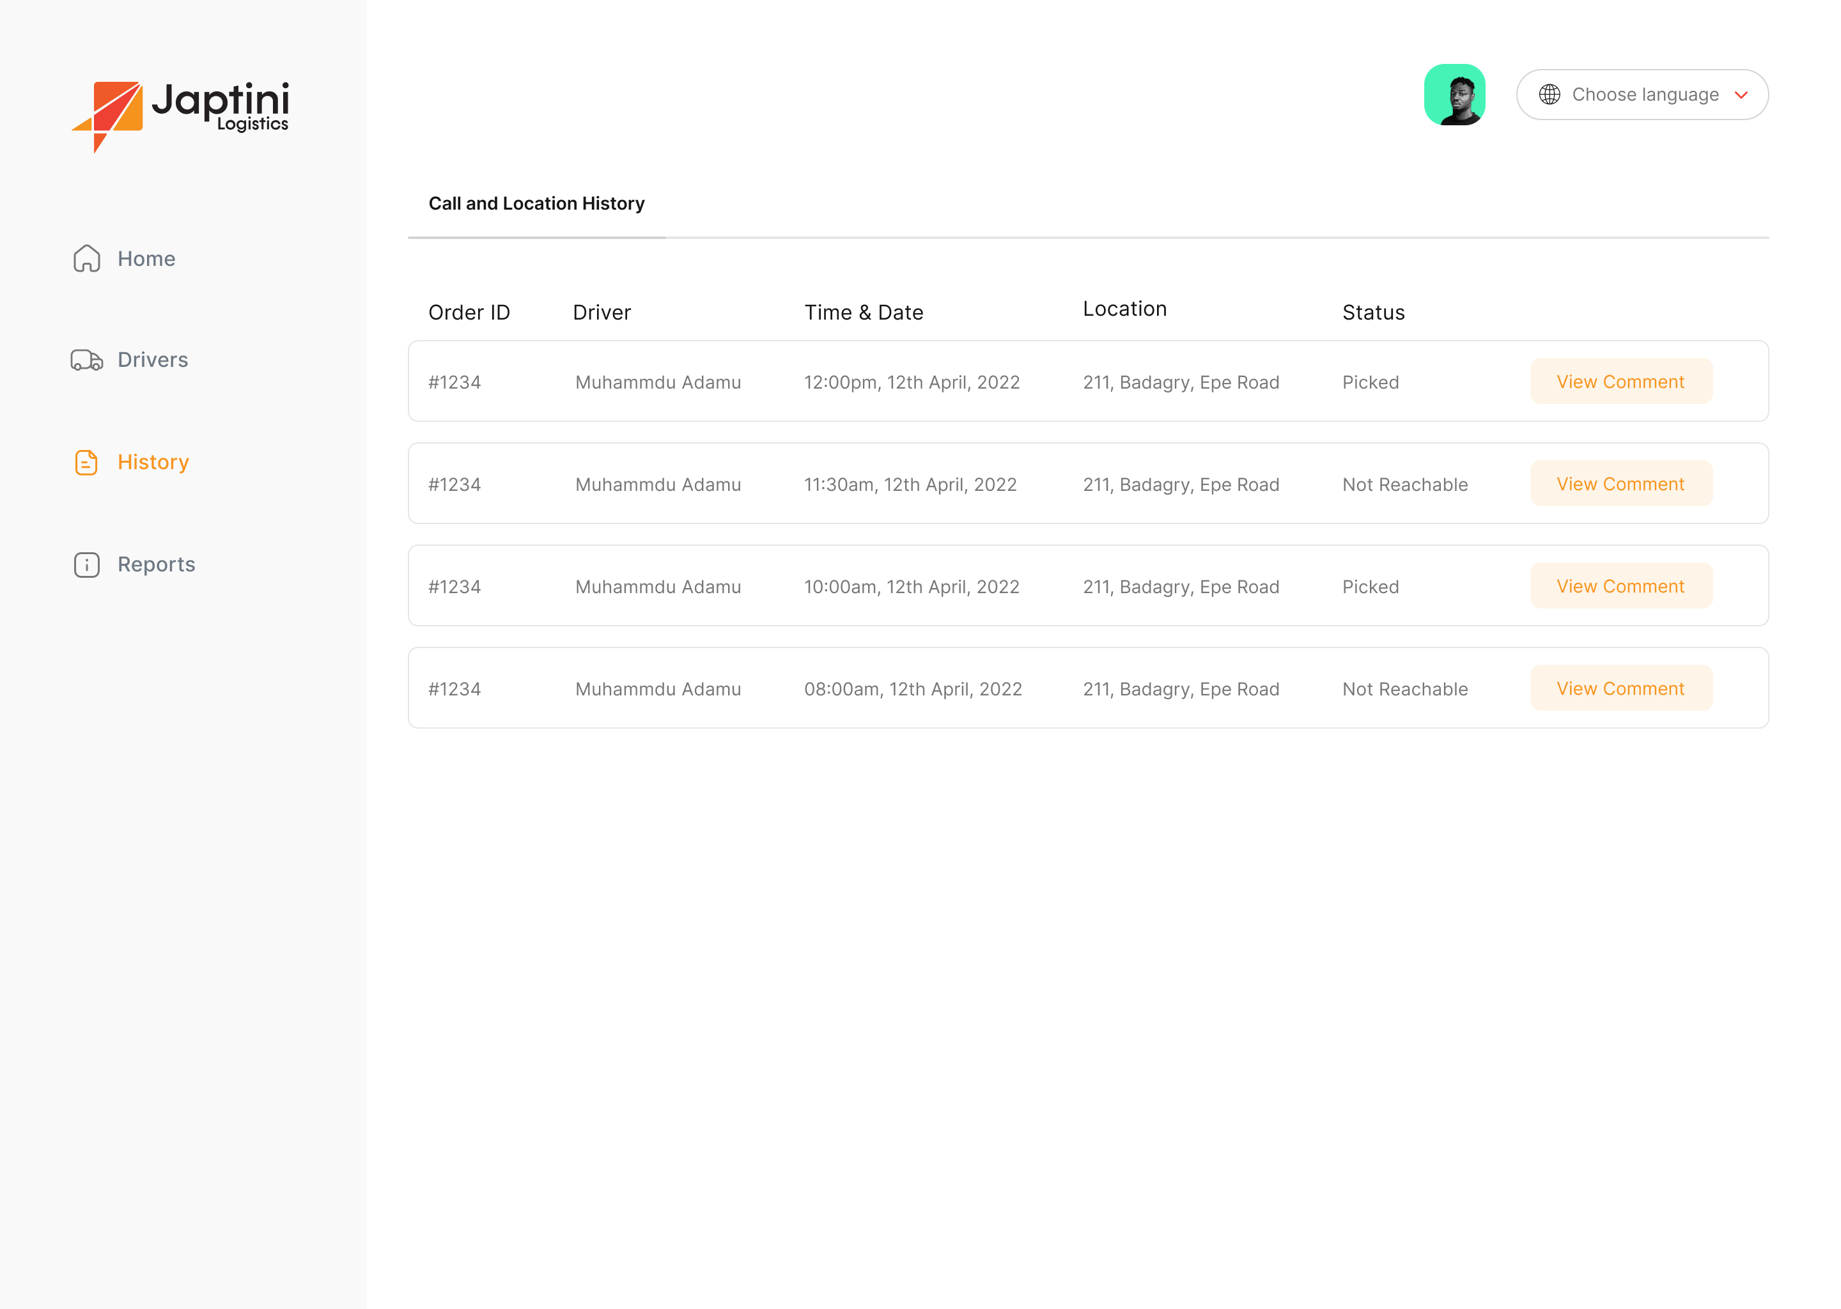The image size is (1841, 1309).
Task: Select the Call and Location History tab
Action: pos(536,204)
